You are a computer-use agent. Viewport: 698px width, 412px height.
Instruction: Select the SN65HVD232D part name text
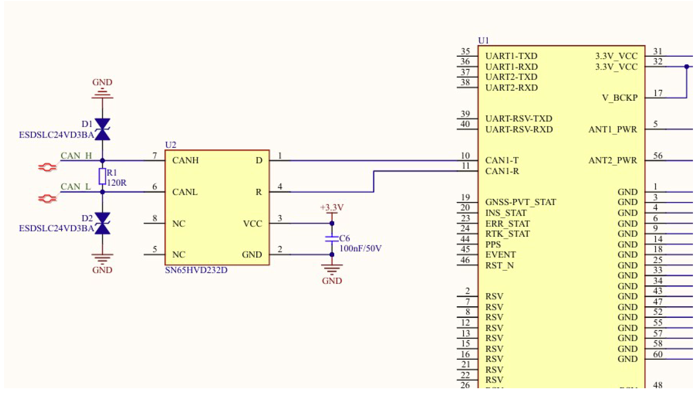coord(196,270)
